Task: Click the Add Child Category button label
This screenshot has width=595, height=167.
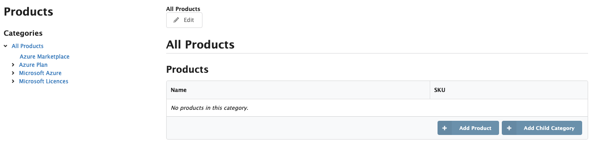Action: click(549, 128)
